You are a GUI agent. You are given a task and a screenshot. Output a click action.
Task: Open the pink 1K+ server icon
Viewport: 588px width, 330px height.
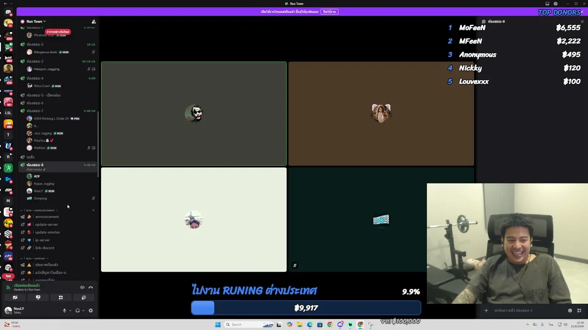pyautogui.click(x=8, y=102)
